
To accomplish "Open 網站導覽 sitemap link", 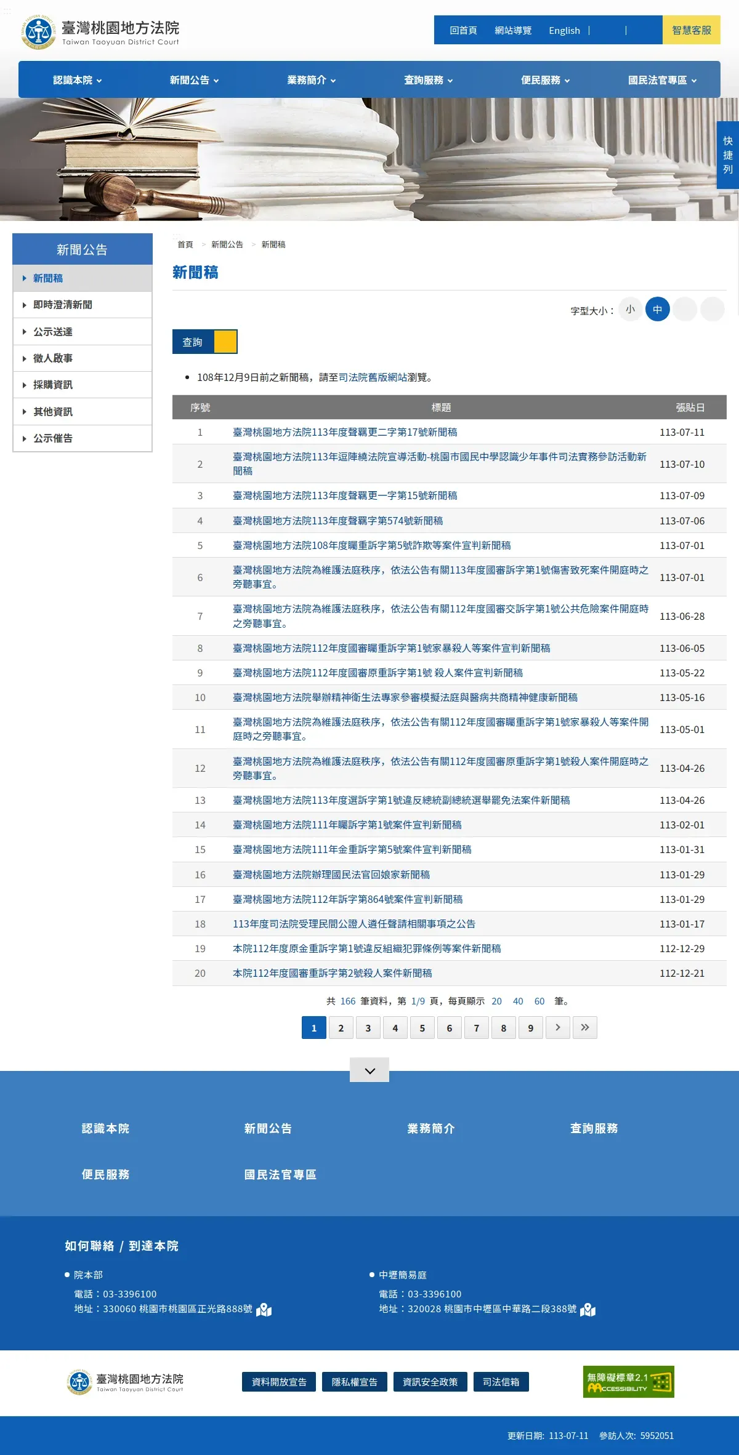I will pos(513,30).
